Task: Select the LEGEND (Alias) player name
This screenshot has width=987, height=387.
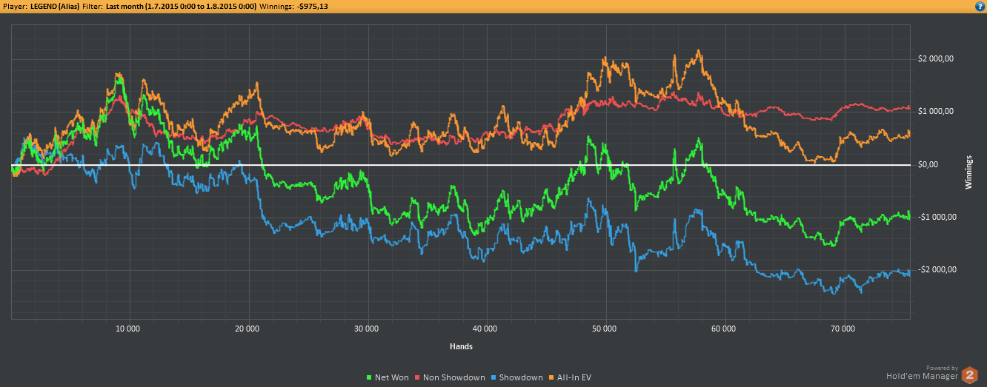Action: coord(54,6)
